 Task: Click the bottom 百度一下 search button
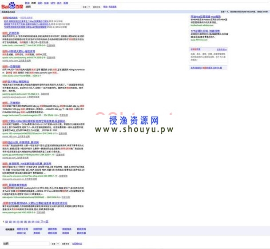coord(55,244)
